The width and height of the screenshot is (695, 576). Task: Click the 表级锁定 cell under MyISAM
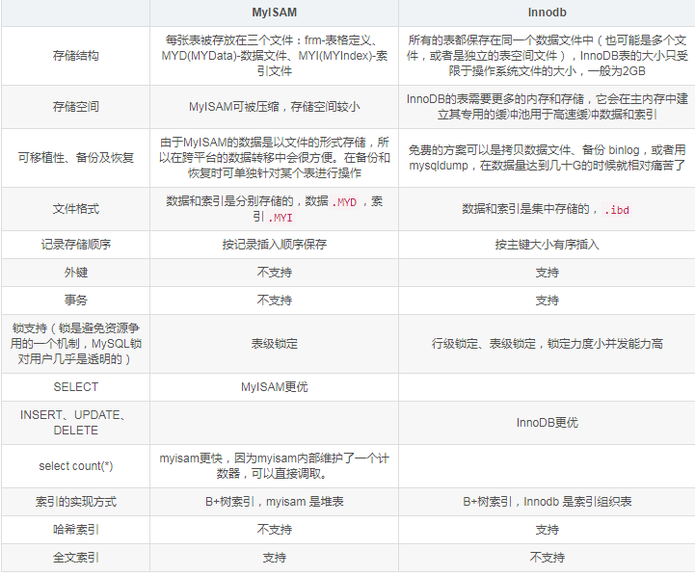275,344
